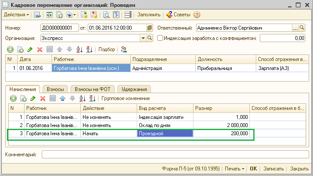313x176 pixels.
Task: Add a new accrual row with the green plus
Action: click(x=13, y=98)
